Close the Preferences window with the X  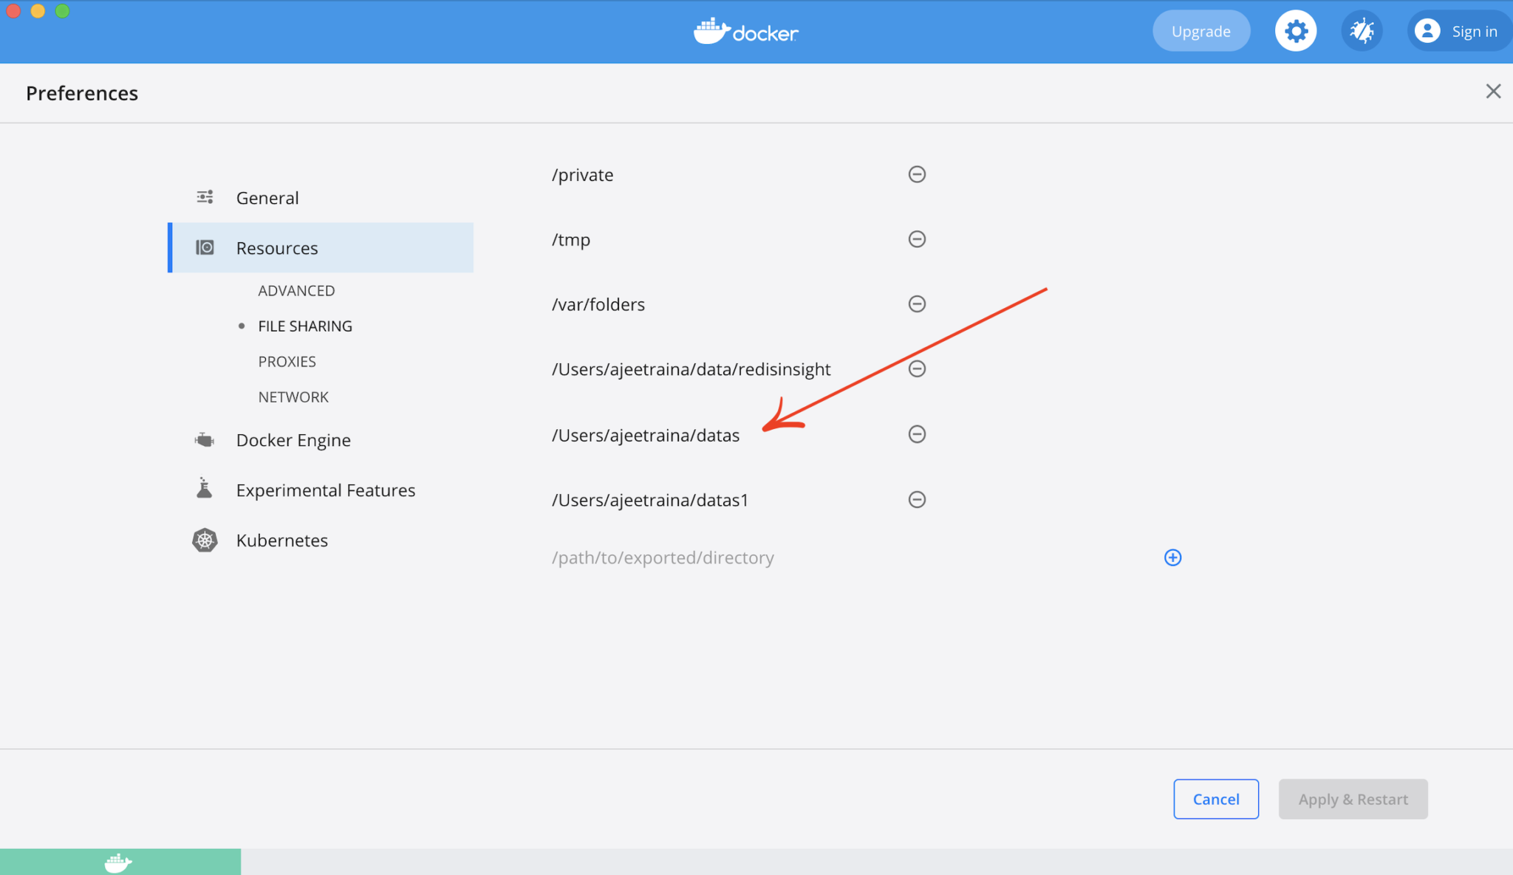pos(1494,91)
